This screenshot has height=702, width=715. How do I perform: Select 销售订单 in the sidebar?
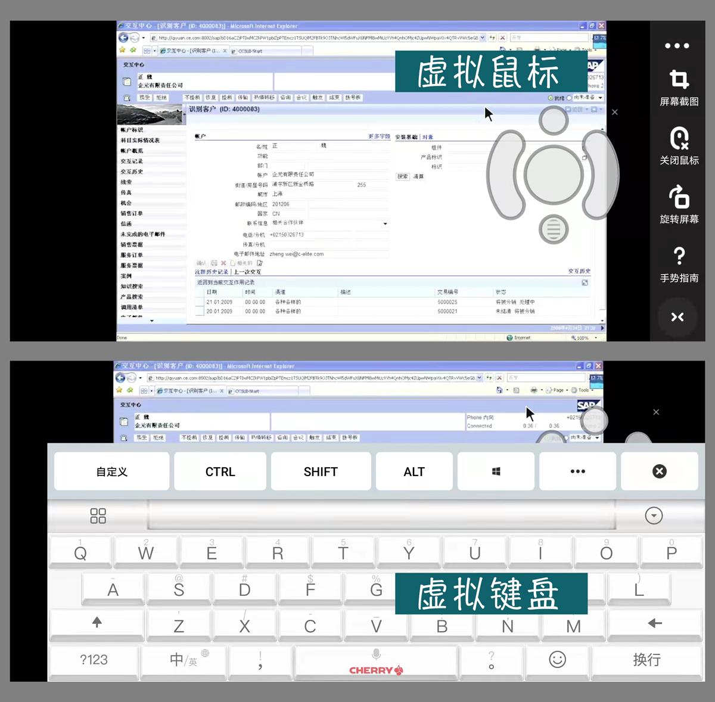tap(132, 213)
